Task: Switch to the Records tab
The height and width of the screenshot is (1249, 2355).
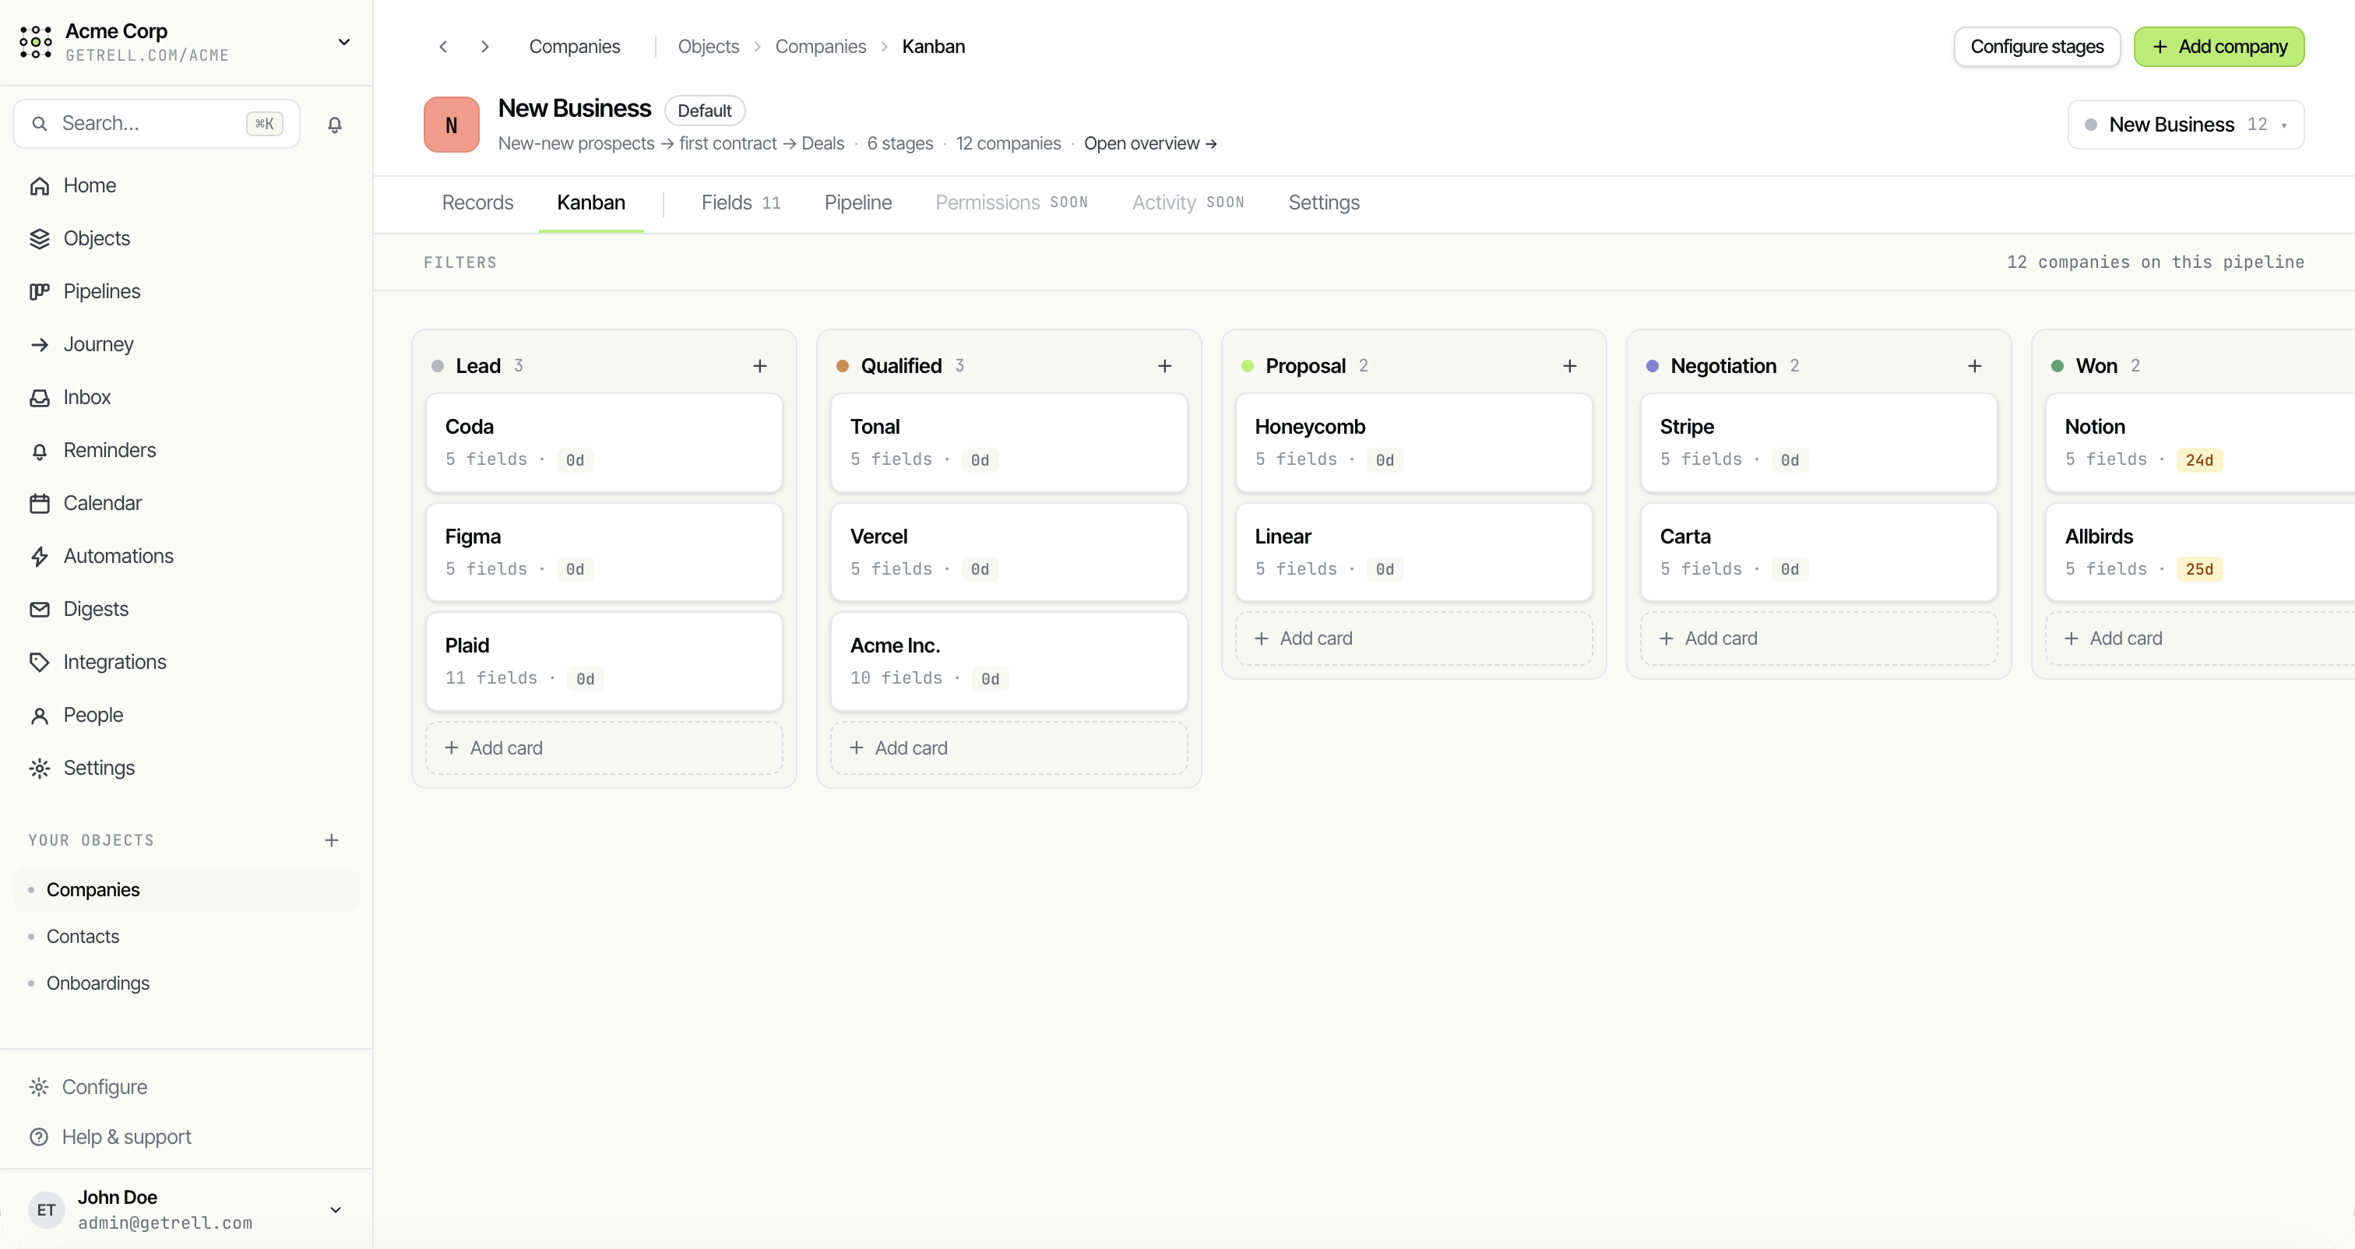Action: 477,203
